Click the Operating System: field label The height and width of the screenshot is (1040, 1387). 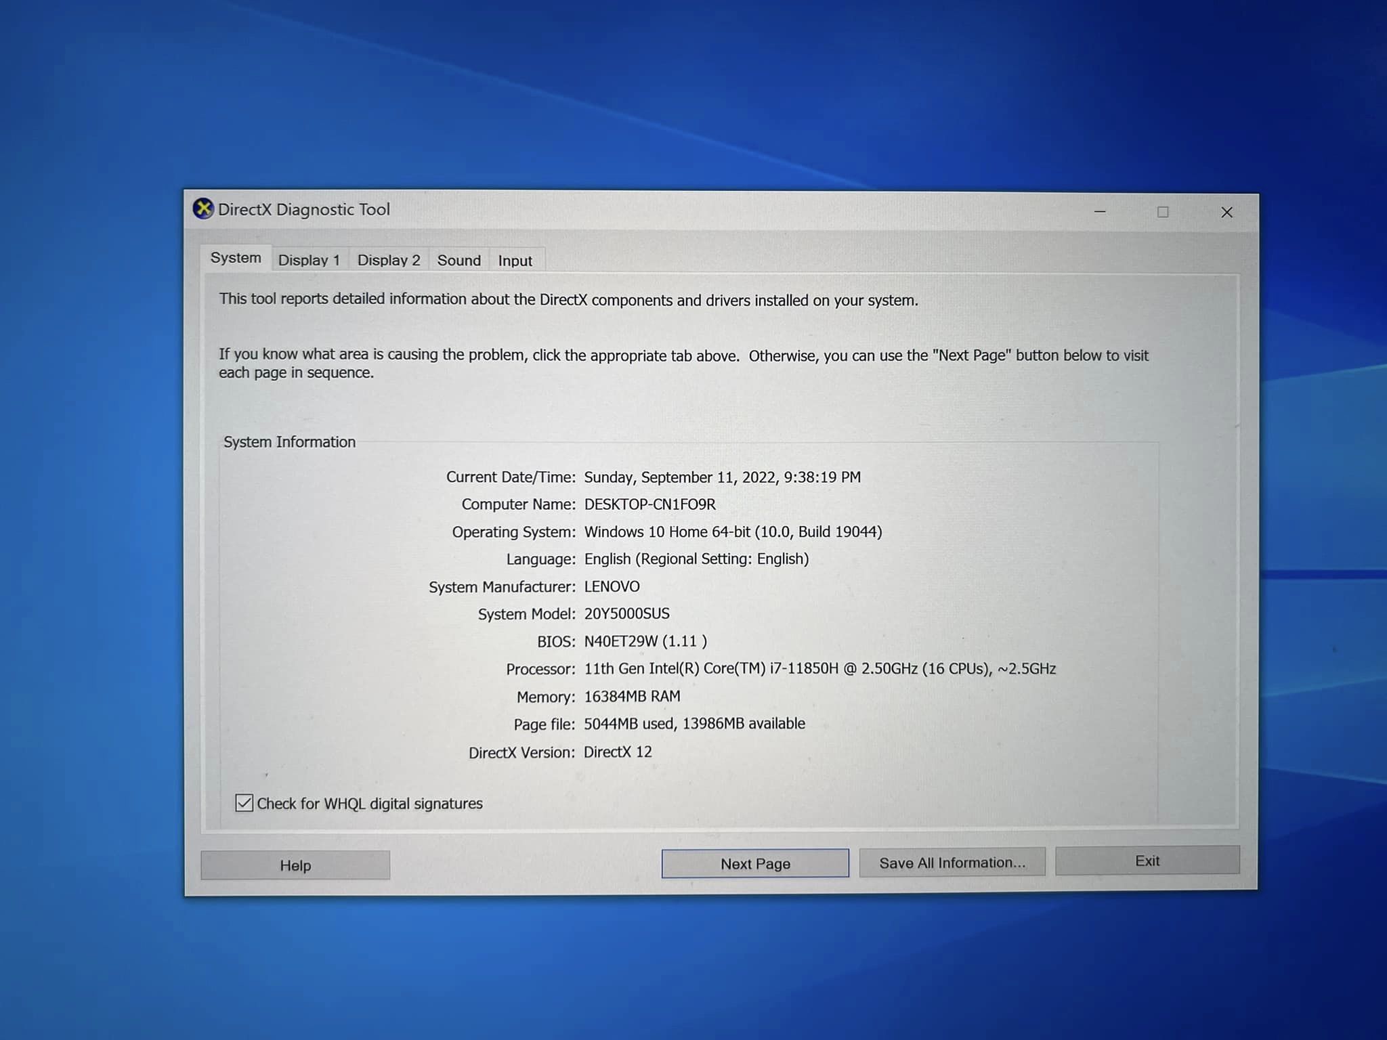[x=514, y=532]
